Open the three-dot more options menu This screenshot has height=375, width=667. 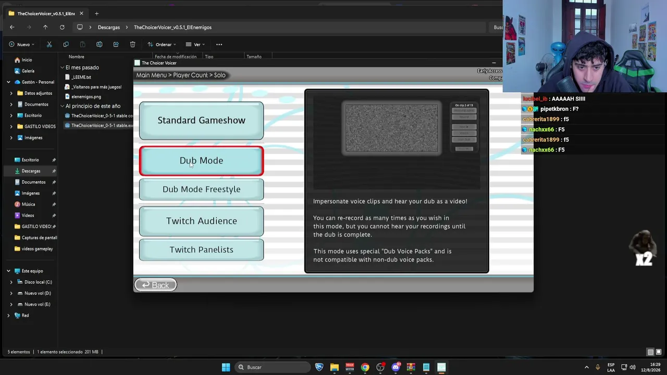pyautogui.click(x=219, y=44)
